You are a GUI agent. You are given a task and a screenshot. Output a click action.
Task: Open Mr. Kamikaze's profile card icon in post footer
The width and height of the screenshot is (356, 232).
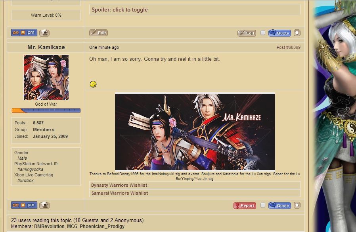coord(44,205)
